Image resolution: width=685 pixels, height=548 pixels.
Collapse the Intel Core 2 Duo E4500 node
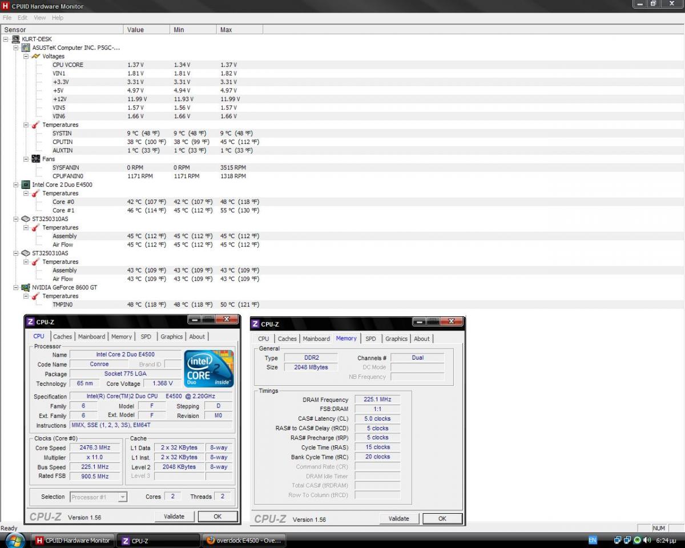(x=16, y=184)
